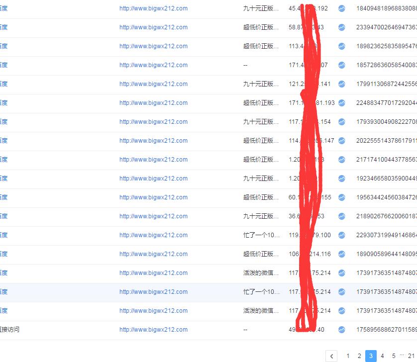Viewport: 417px width, 362px height.
Task: Open the trend icon in row ID 19234665803…
Action: [342, 179]
